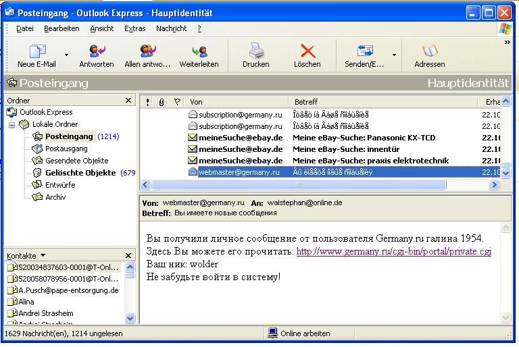Open the Ansicht menu
The height and width of the screenshot is (347, 519).
click(x=102, y=29)
